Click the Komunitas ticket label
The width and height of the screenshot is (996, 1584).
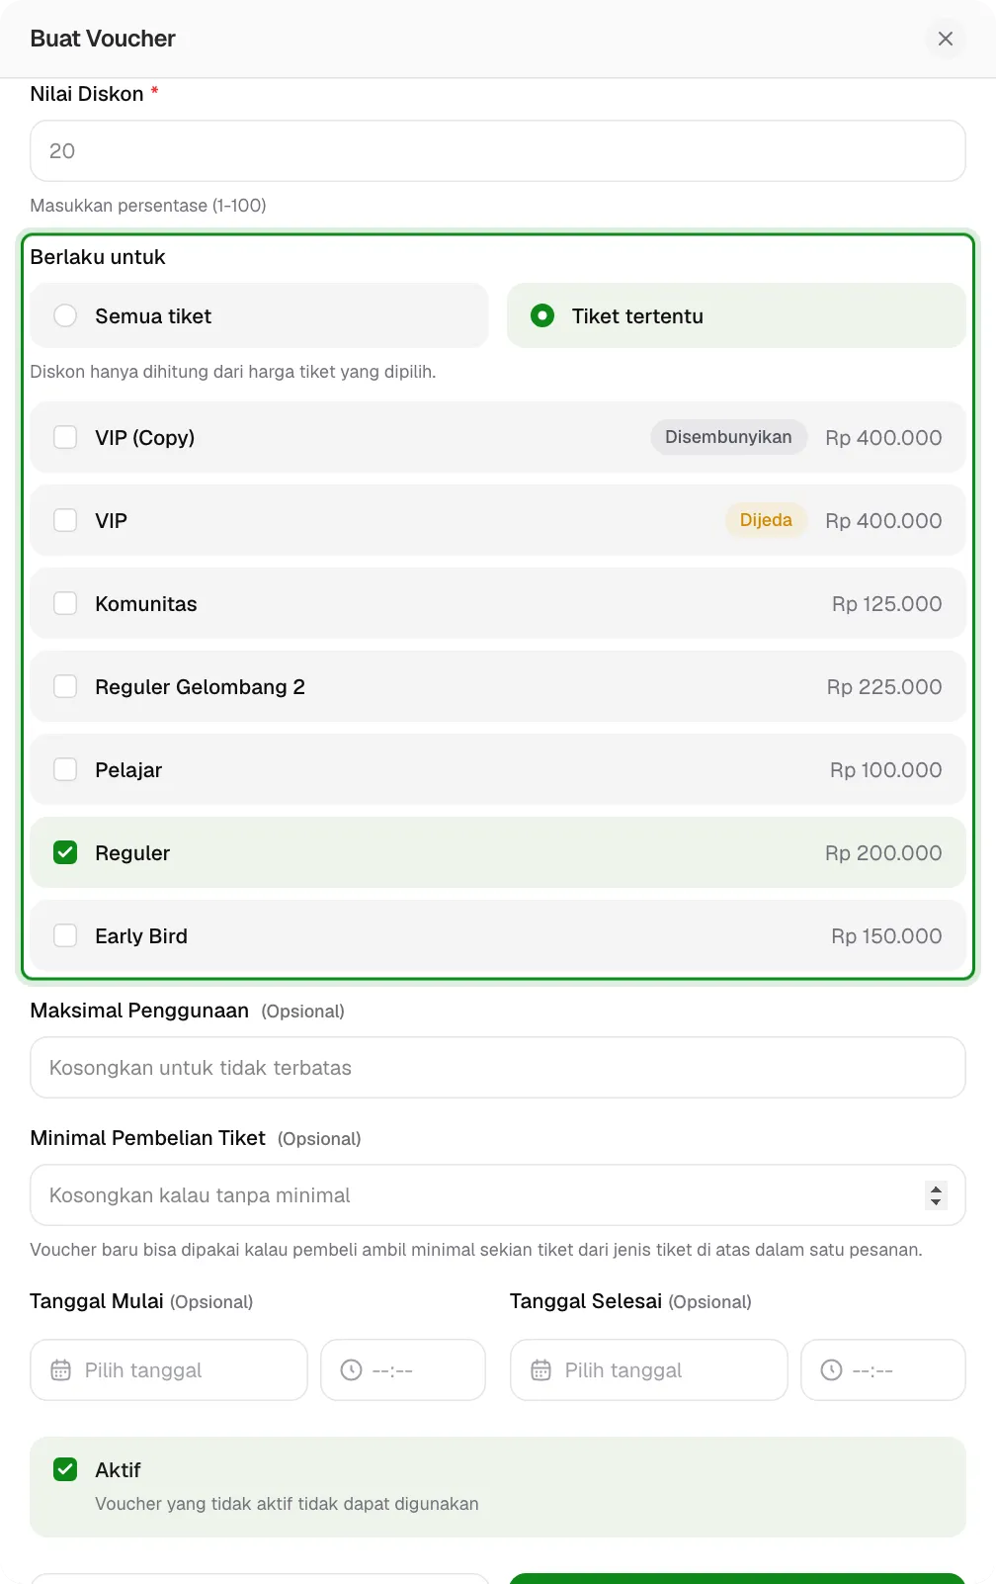[x=146, y=604]
